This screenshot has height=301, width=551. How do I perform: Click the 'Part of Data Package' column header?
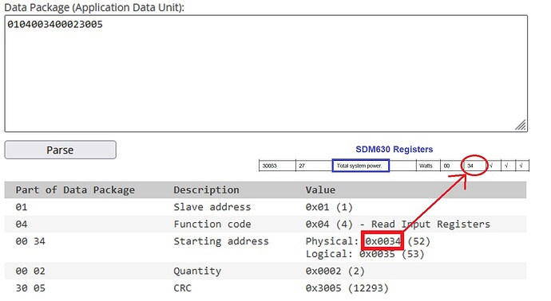75,190
